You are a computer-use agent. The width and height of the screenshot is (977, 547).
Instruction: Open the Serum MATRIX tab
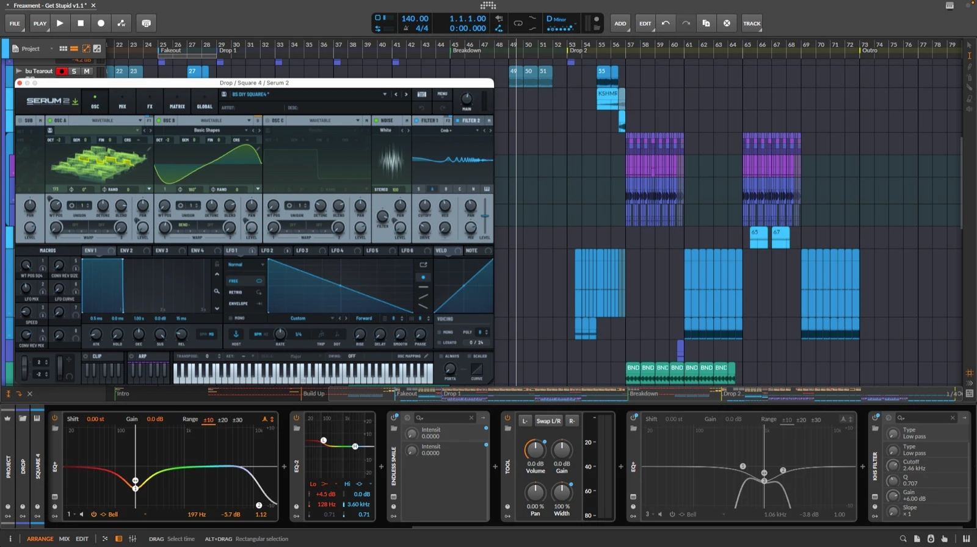pyautogui.click(x=177, y=102)
